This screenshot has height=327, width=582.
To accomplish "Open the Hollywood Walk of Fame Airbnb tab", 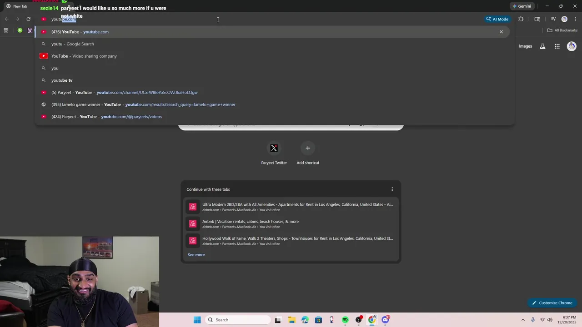I will tap(291, 241).
